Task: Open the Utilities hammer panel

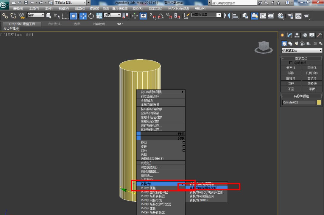Action: pyautogui.click(x=319, y=35)
